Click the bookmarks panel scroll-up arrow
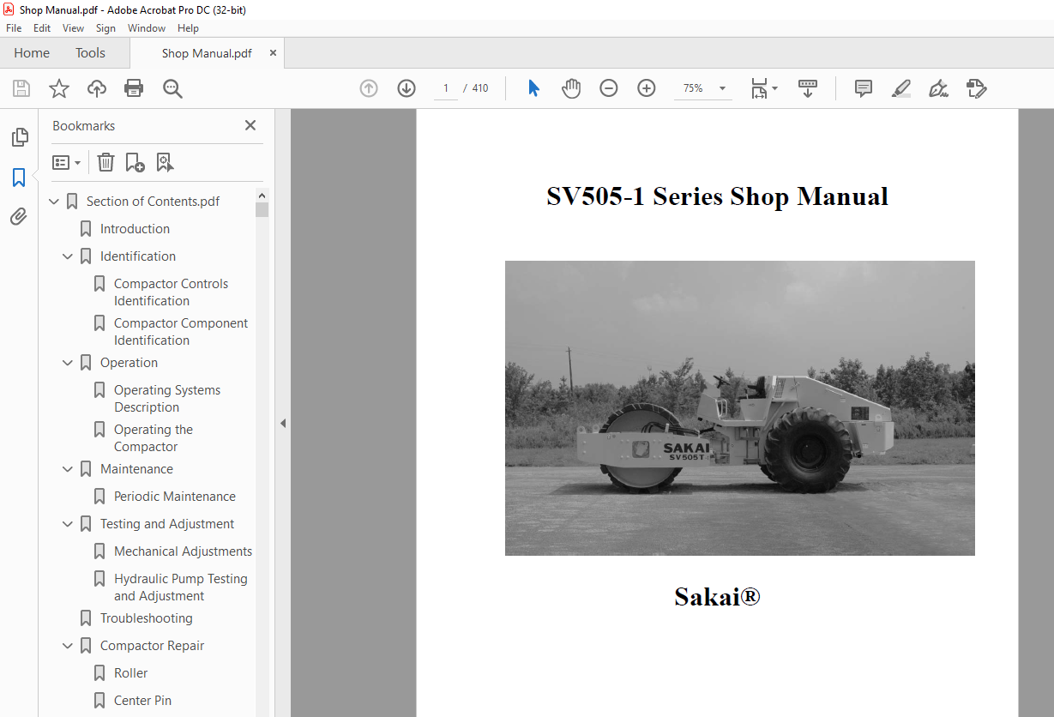 pyautogui.click(x=262, y=196)
